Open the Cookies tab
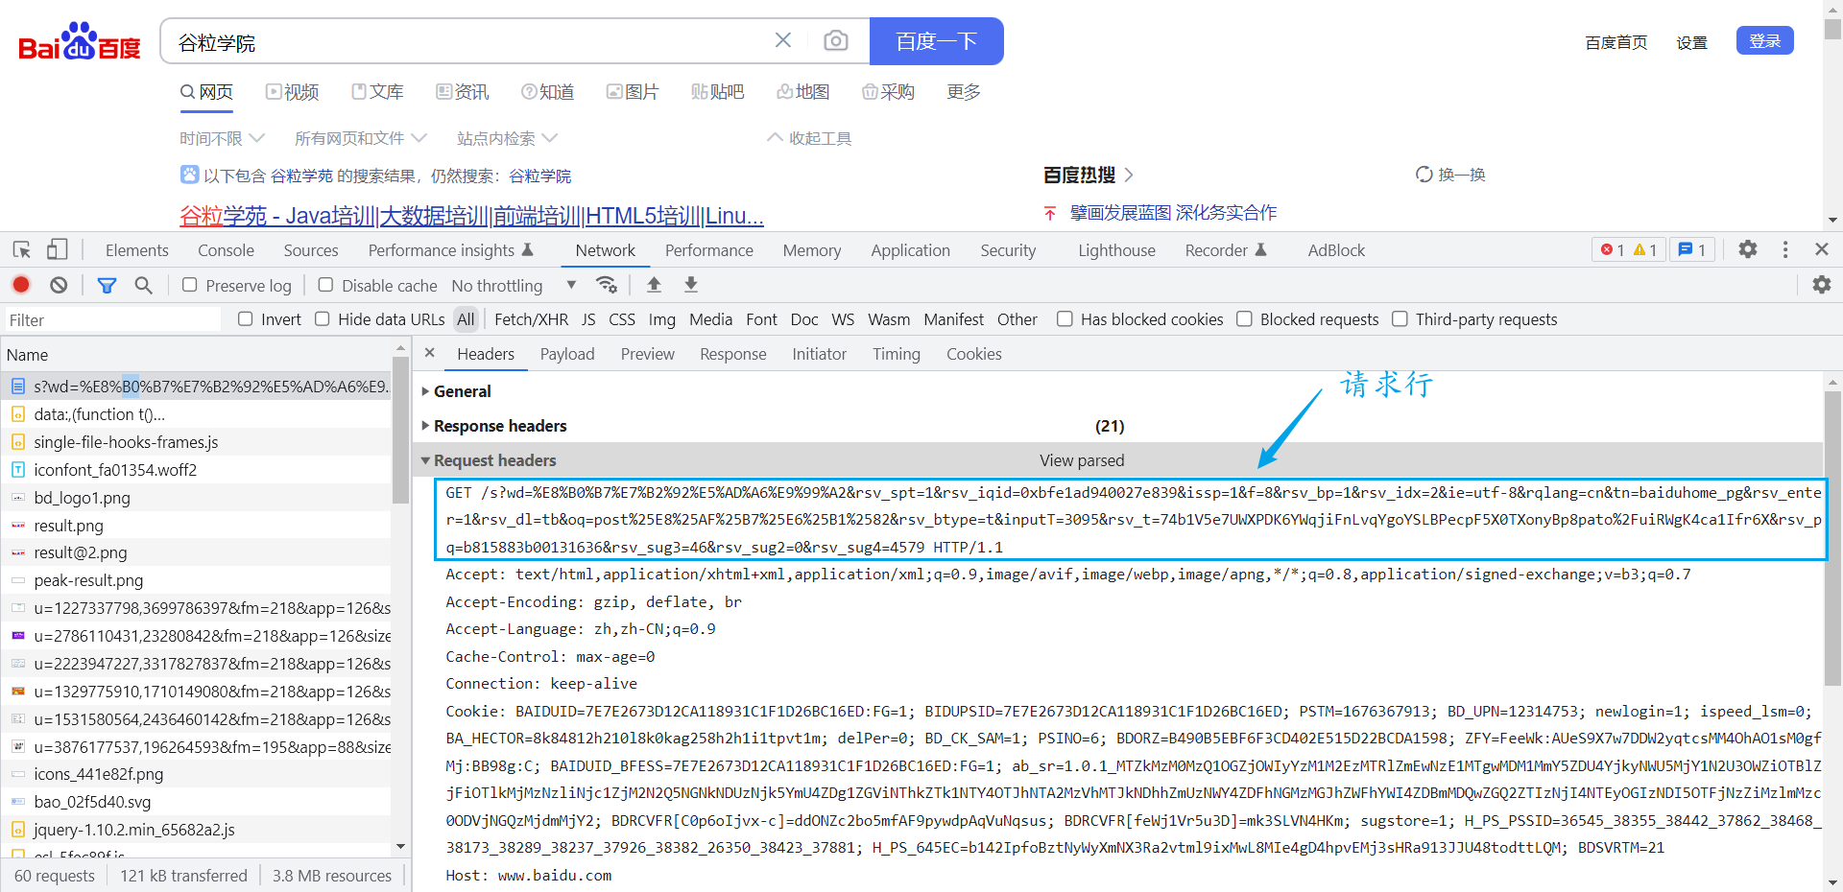Image resolution: width=1843 pixels, height=892 pixels. [974, 354]
